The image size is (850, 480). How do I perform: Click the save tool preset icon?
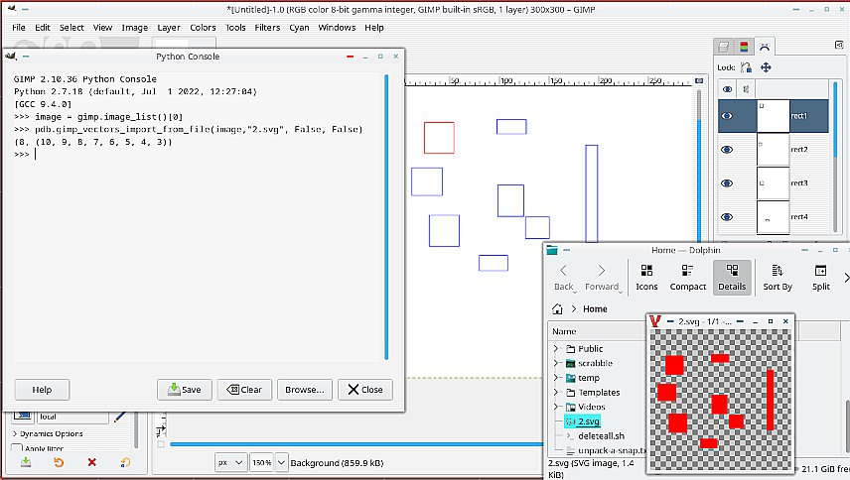coord(26,462)
